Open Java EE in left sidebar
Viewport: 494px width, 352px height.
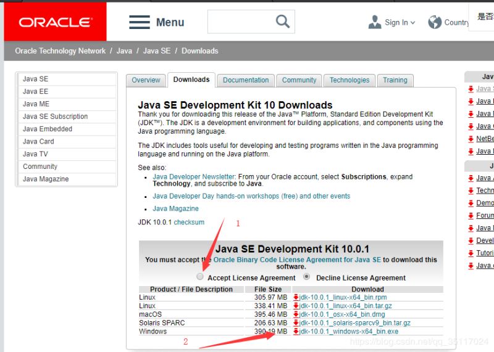(67, 91)
